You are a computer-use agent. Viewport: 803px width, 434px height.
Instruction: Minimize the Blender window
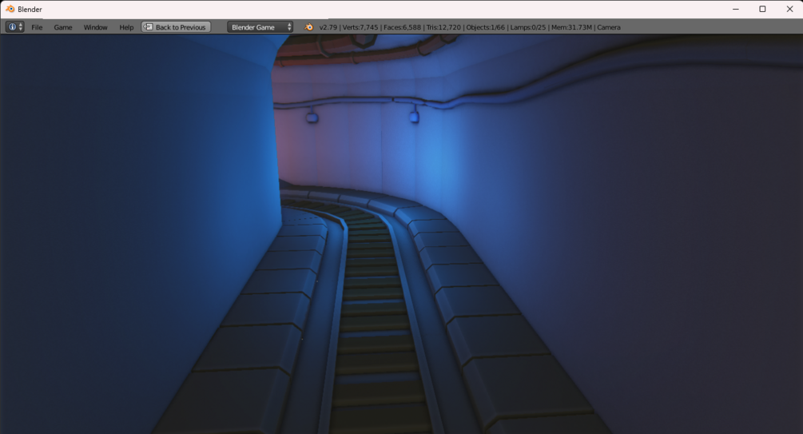pos(736,10)
